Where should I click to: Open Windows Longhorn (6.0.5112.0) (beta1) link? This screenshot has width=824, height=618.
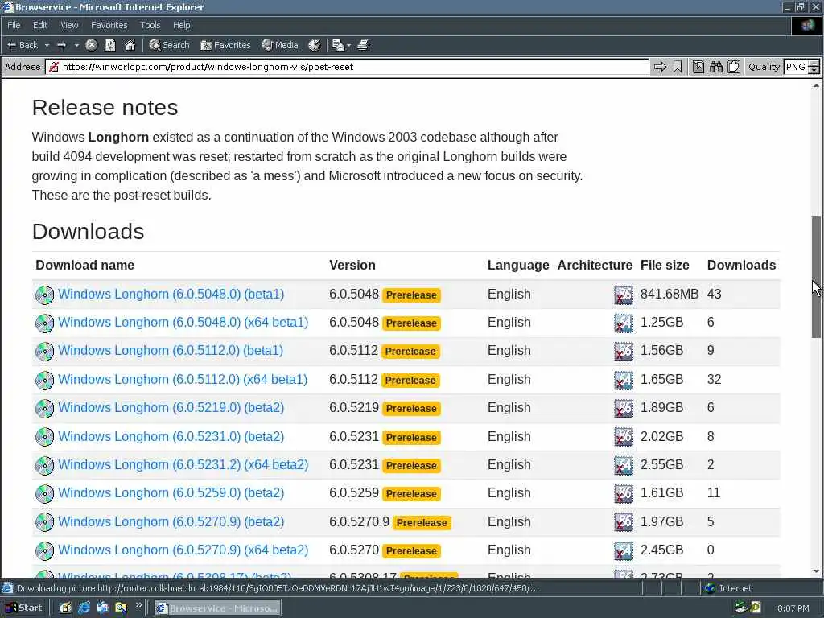pos(171,351)
